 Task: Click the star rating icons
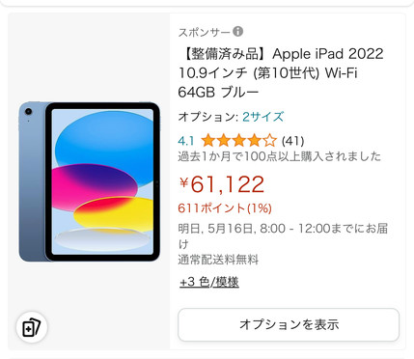tap(238, 141)
